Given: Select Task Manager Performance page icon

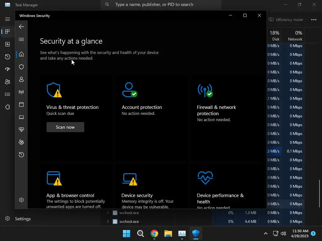Looking at the screenshot, I should [8, 44].
